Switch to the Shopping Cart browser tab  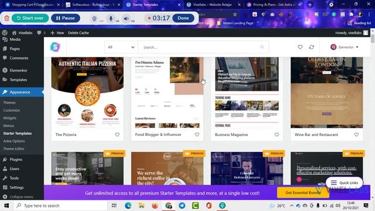pos(33,5)
